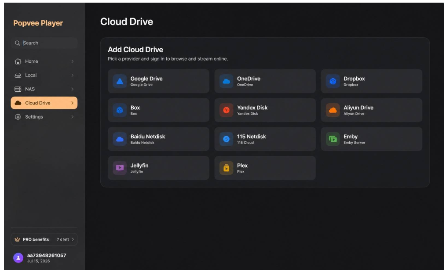The height and width of the screenshot is (274, 446).
Task: Focus the Search input field
Action: click(x=44, y=43)
